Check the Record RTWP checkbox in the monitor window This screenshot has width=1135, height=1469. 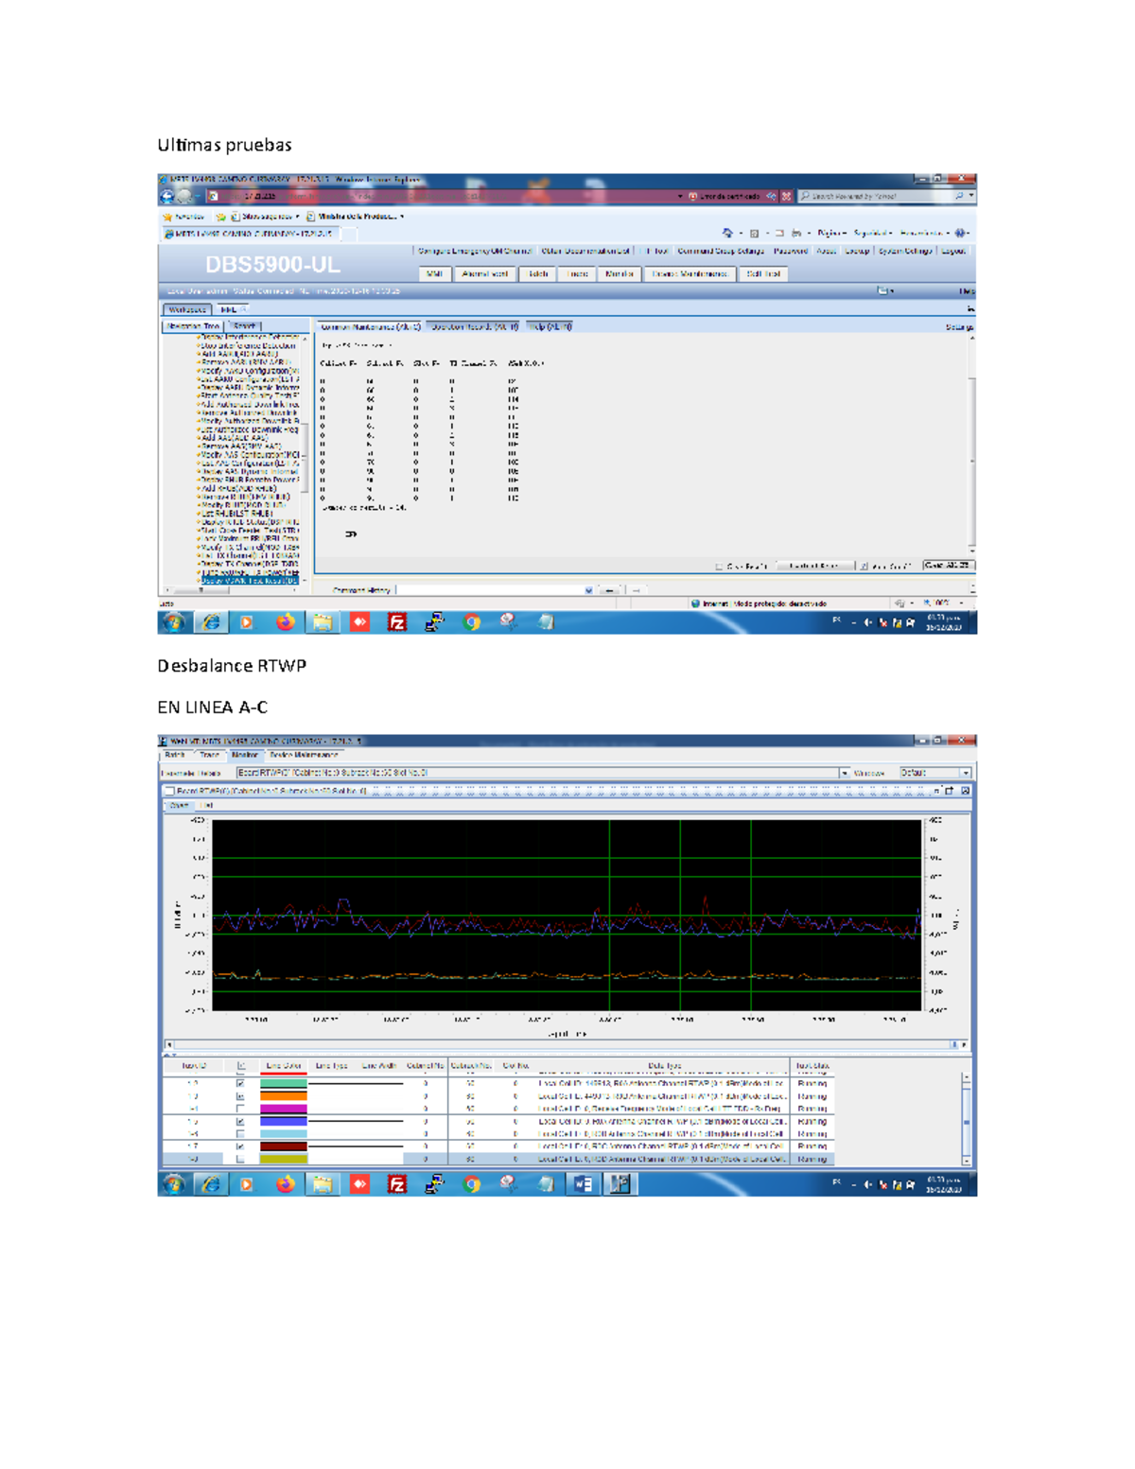point(171,790)
